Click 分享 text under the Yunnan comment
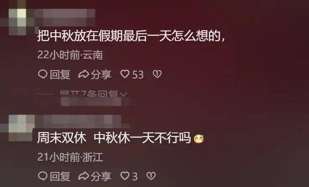The image size is (309, 187). click(x=101, y=75)
